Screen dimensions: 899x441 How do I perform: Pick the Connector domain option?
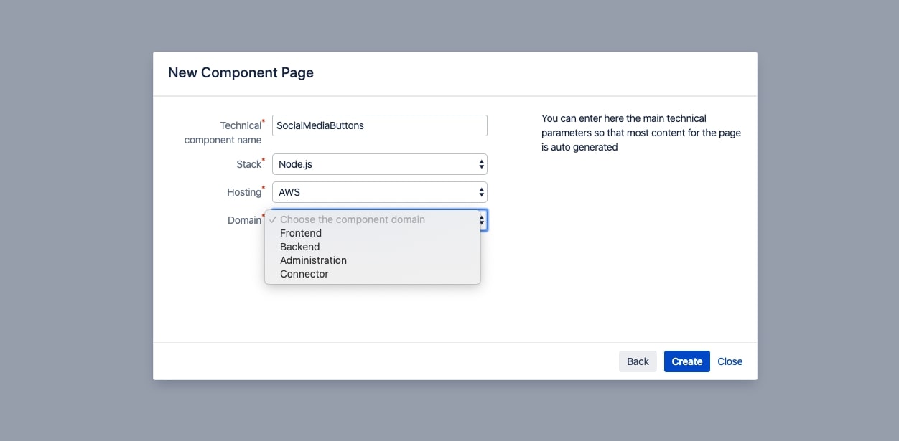(304, 274)
